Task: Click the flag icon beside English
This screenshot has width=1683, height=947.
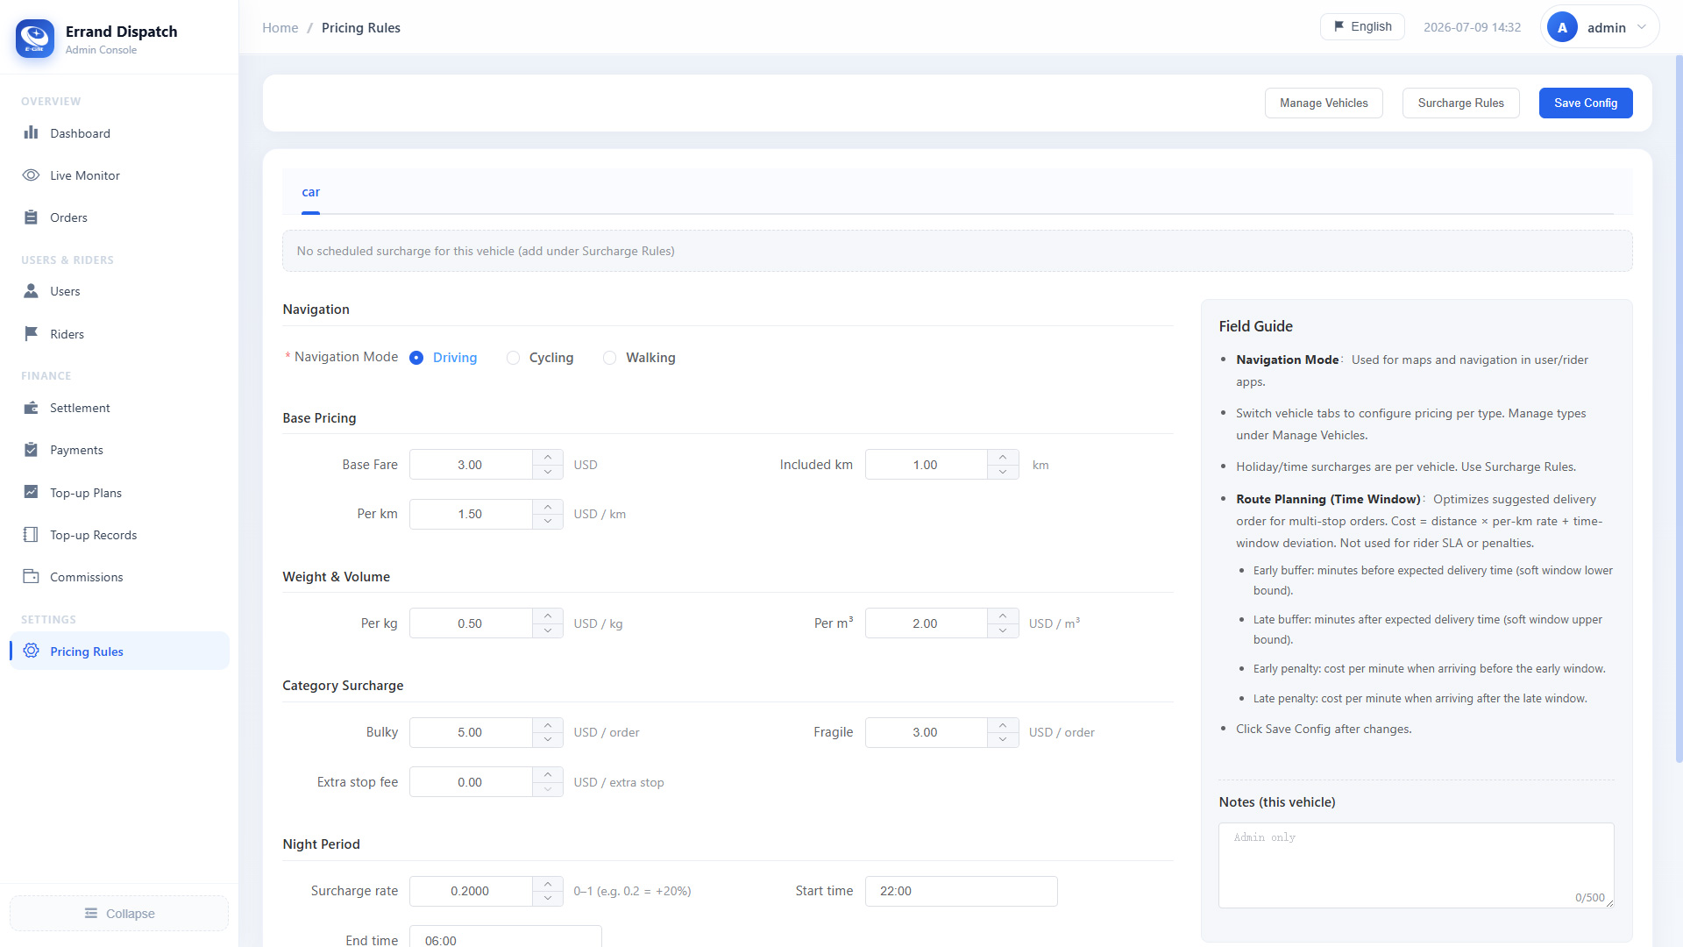Action: click(x=1339, y=26)
